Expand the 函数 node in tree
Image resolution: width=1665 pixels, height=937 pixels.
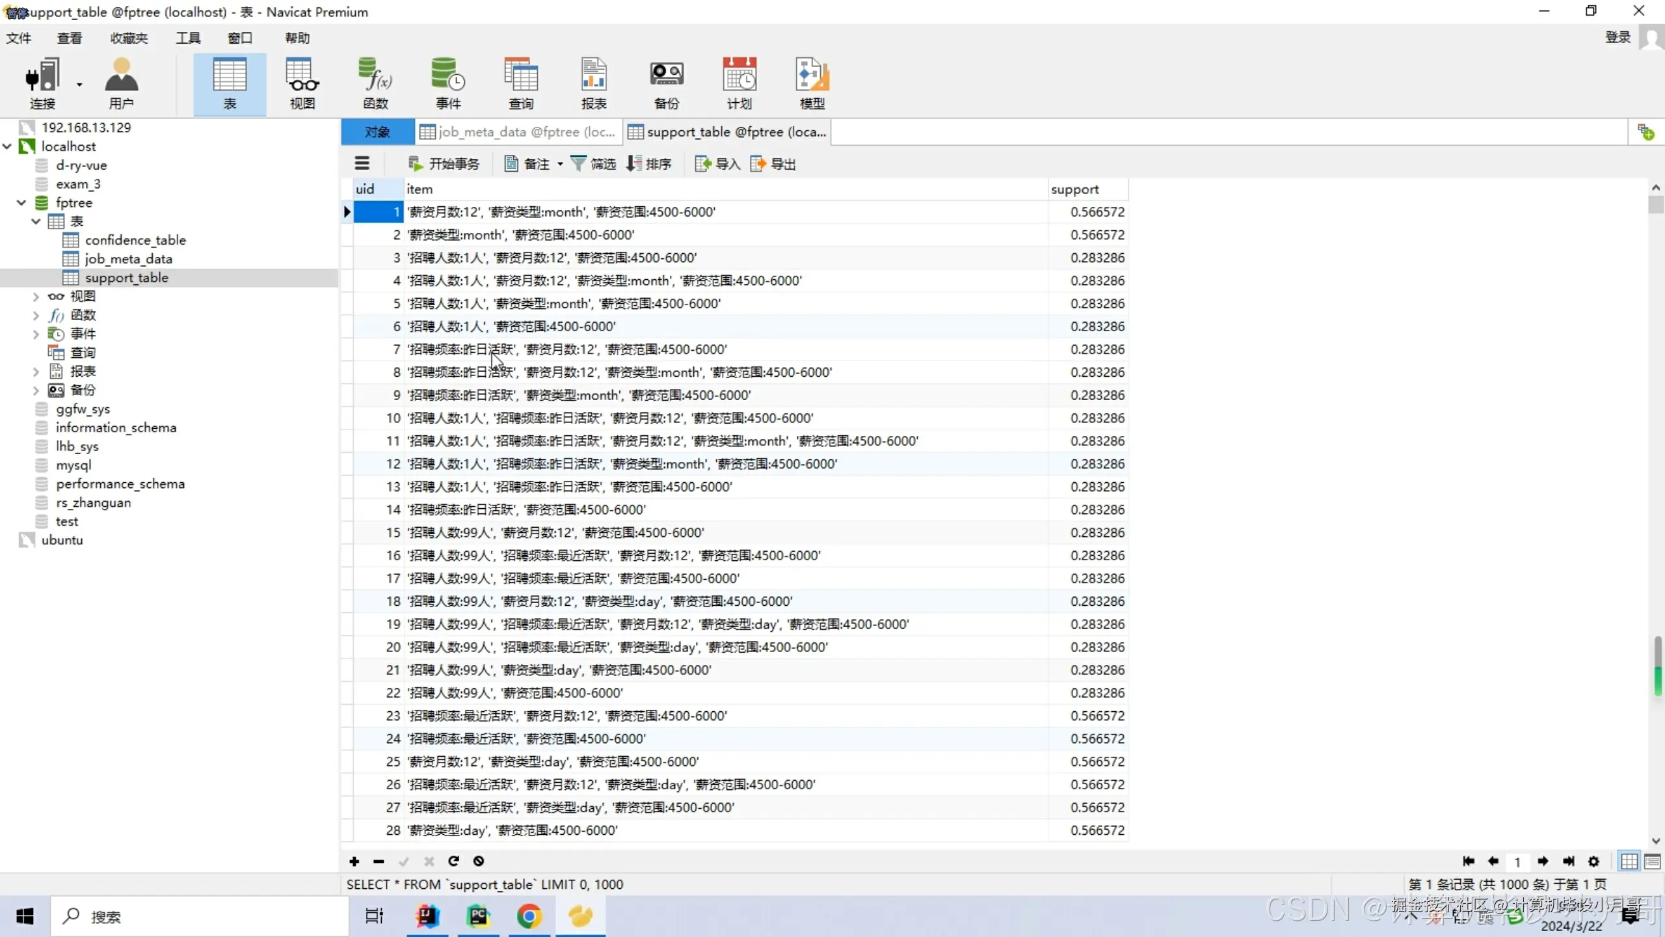coord(36,316)
